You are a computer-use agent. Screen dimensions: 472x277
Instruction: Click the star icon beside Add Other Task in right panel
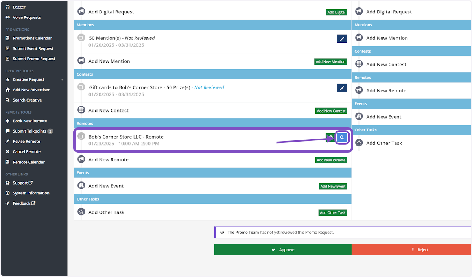pos(359,143)
